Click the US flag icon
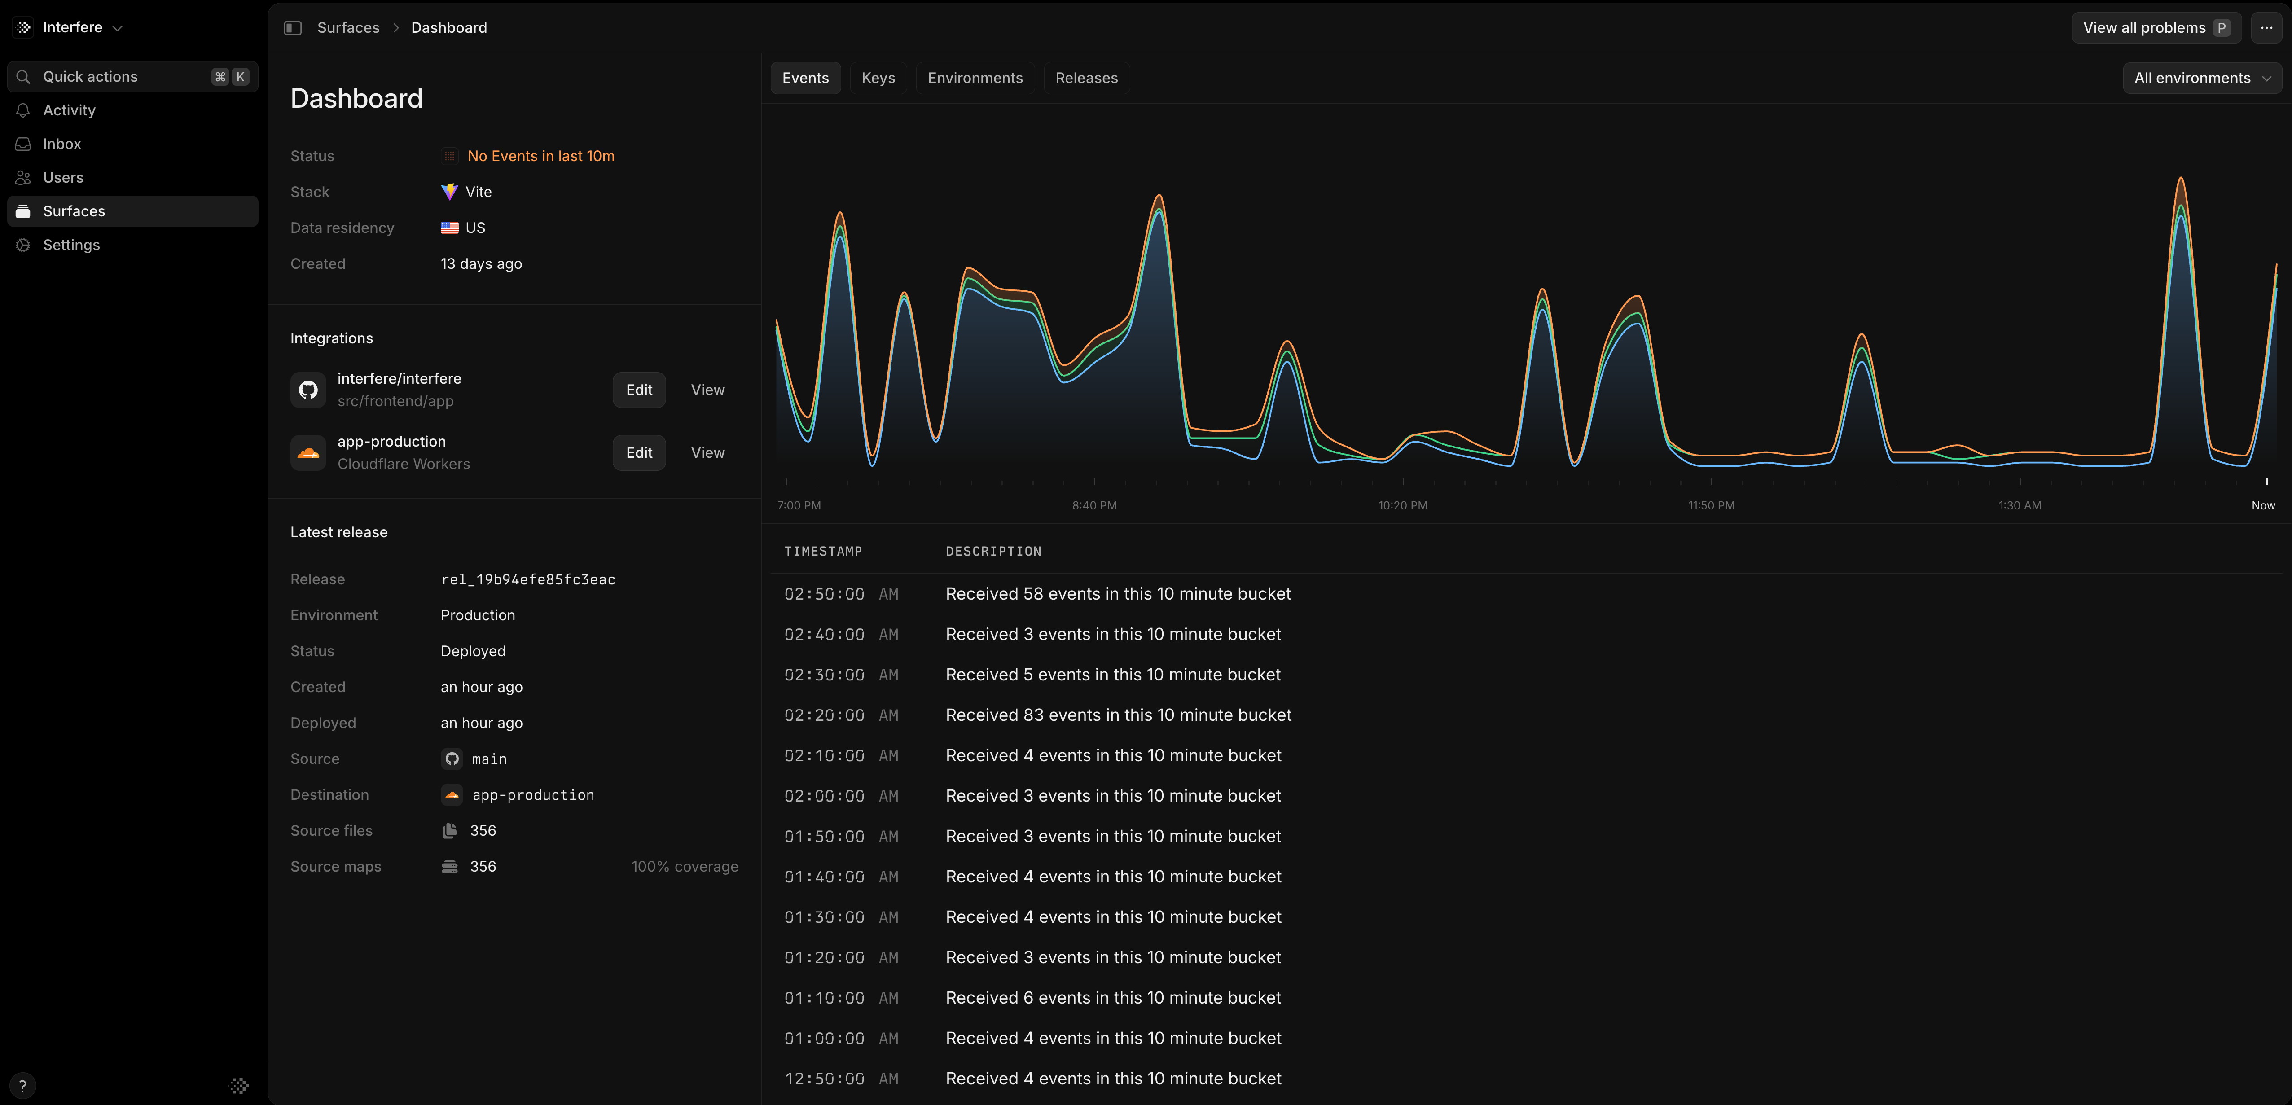The height and width of the screenshot is (1105, 2292). (449, 228)
